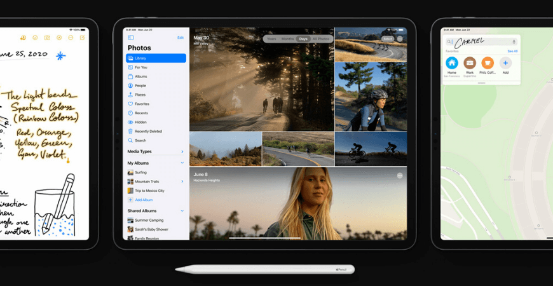Expand the Mountain Trails folder chevron

[182, 181]
